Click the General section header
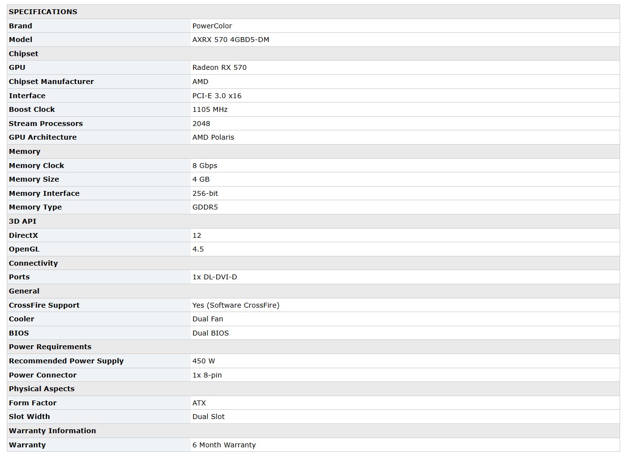This screenshot has width=625, height=462. pos(313,291)
